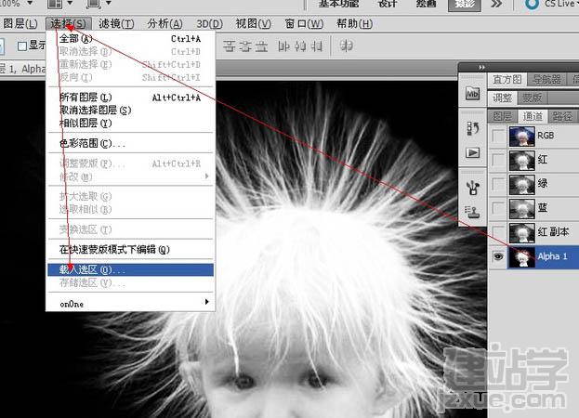The image size is (579, 418).
Task: Open the Brush Presets panel icon
Action: coord(473,188)
